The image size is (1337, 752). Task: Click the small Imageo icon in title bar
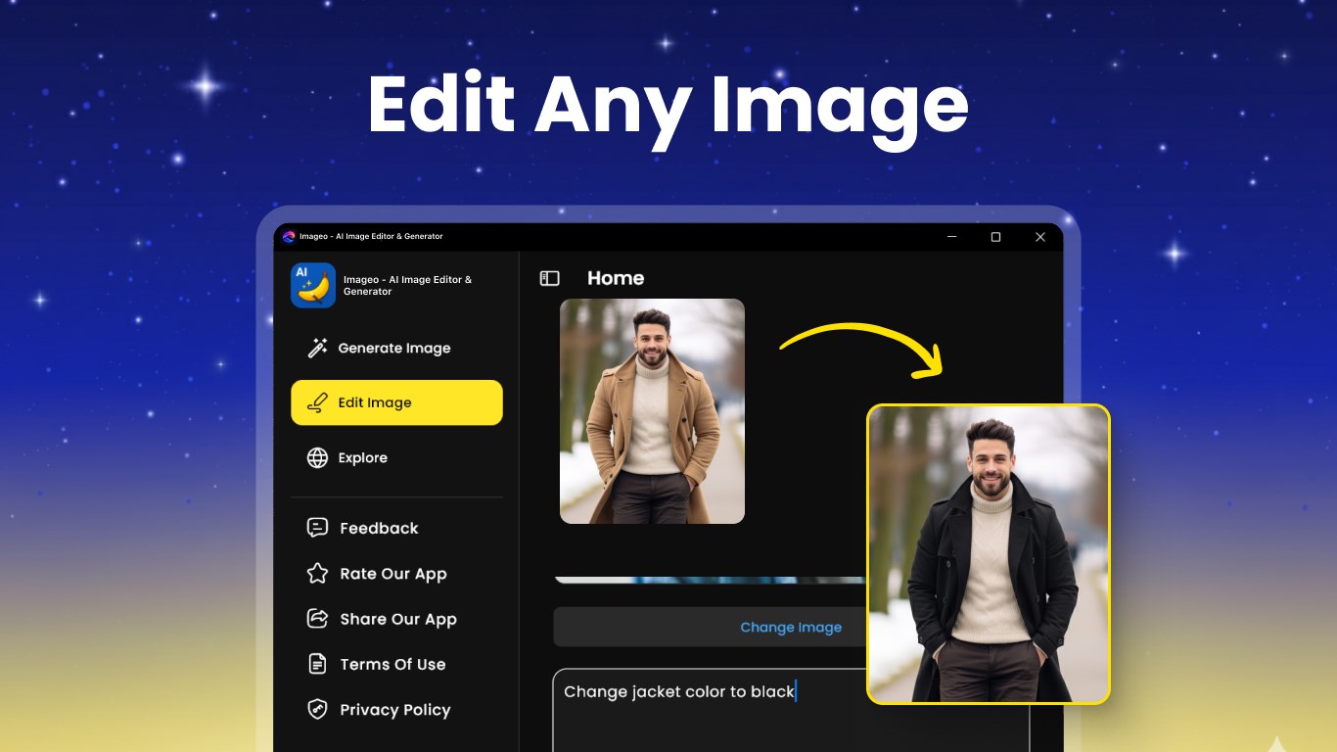pos(289,236)
